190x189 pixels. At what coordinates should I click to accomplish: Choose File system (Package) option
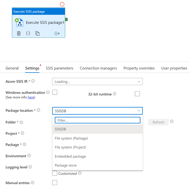pos(97,138)
